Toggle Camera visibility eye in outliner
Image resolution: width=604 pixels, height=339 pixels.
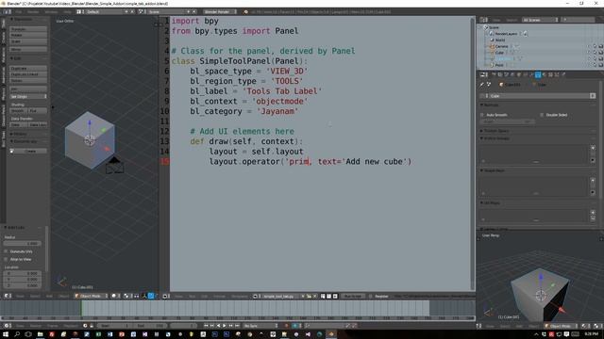pyautogui.click(x=589, y=46)
